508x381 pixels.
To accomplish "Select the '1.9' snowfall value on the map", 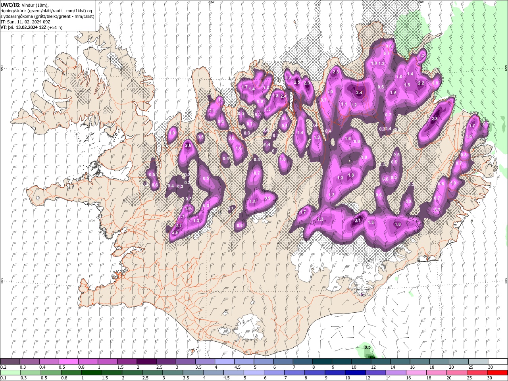I will [x=393, y=92].
